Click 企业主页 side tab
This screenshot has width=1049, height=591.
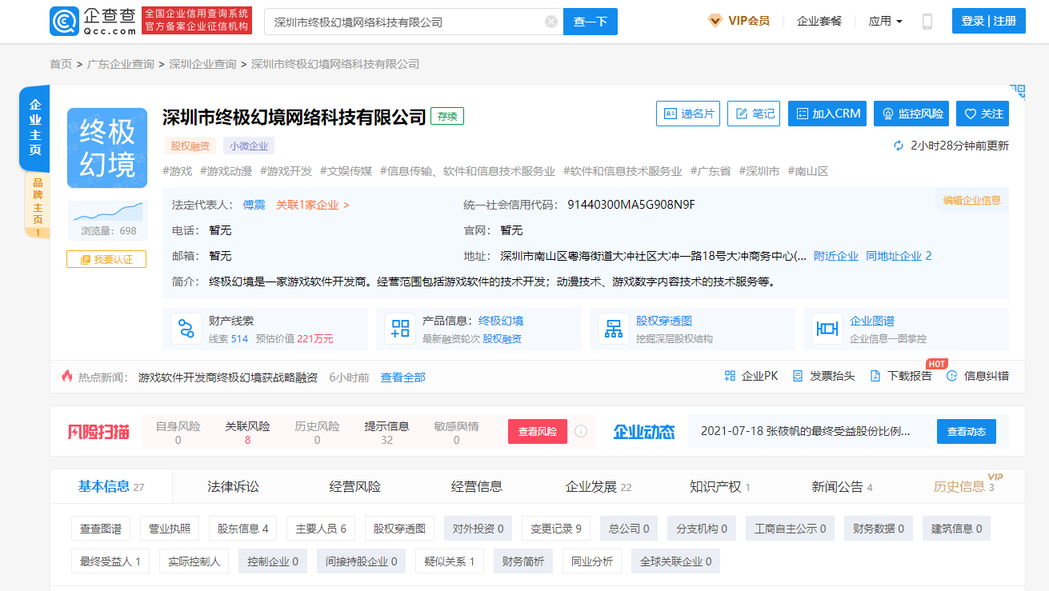35,128
